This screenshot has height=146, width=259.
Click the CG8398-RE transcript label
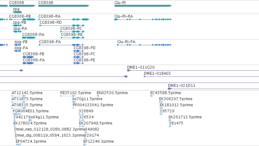72,34
